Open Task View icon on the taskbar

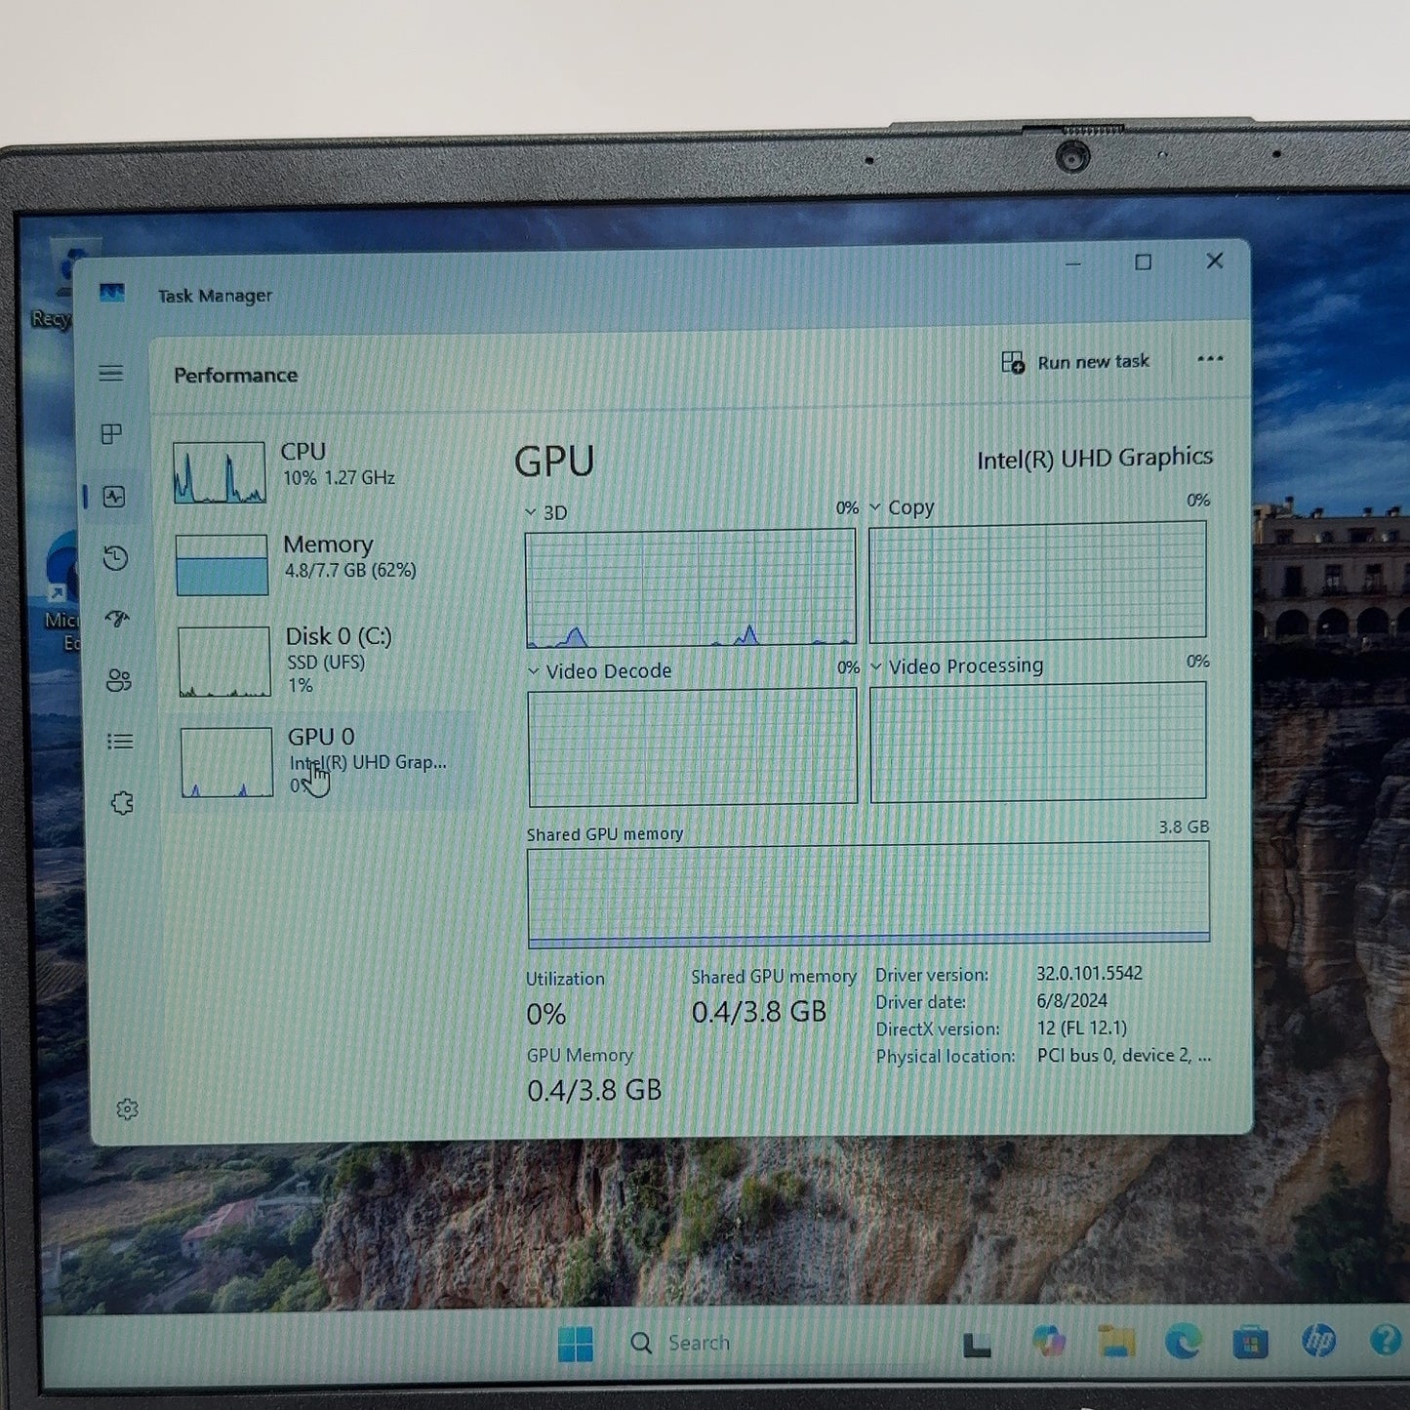coord(977,1345)
